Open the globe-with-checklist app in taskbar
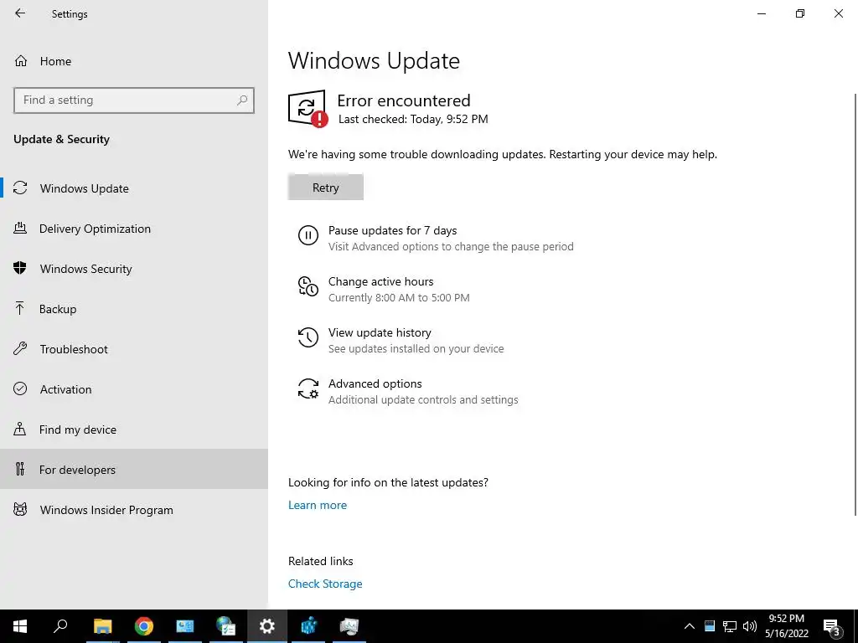Image resolution: width=858 pixels, height=643 pixels. point(225,626)
